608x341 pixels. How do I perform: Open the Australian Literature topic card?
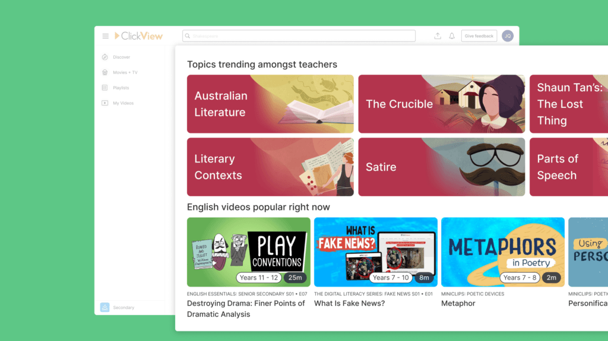[x=270, y=104]
